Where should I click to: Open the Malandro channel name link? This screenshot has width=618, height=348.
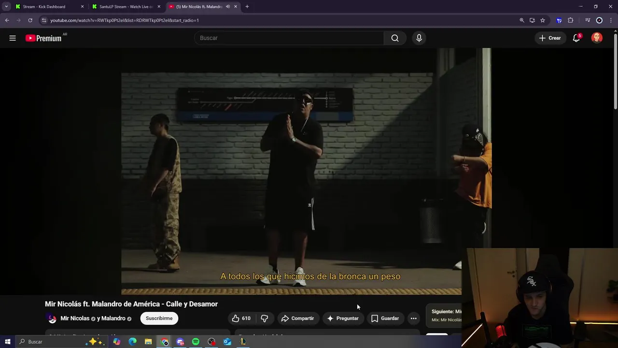click(113, 319)
